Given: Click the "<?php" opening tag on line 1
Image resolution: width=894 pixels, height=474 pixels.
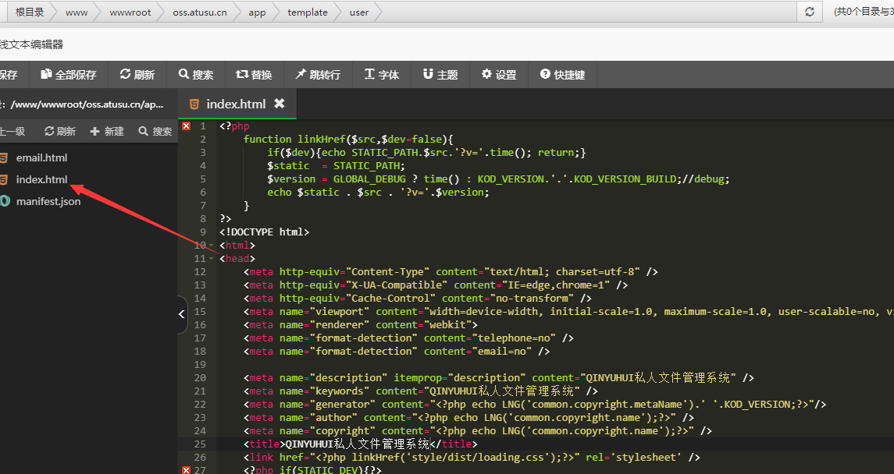Looking at the screenshot, I should click(x=234, y=126).
